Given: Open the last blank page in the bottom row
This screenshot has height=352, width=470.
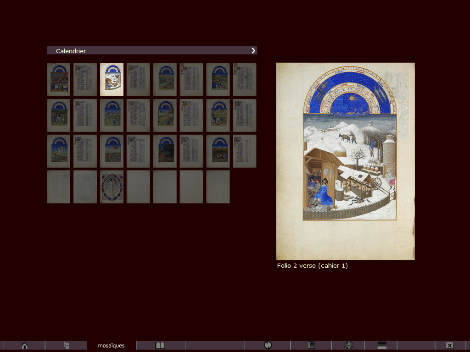Looking at the screenshot, I should tap(218, 187).
